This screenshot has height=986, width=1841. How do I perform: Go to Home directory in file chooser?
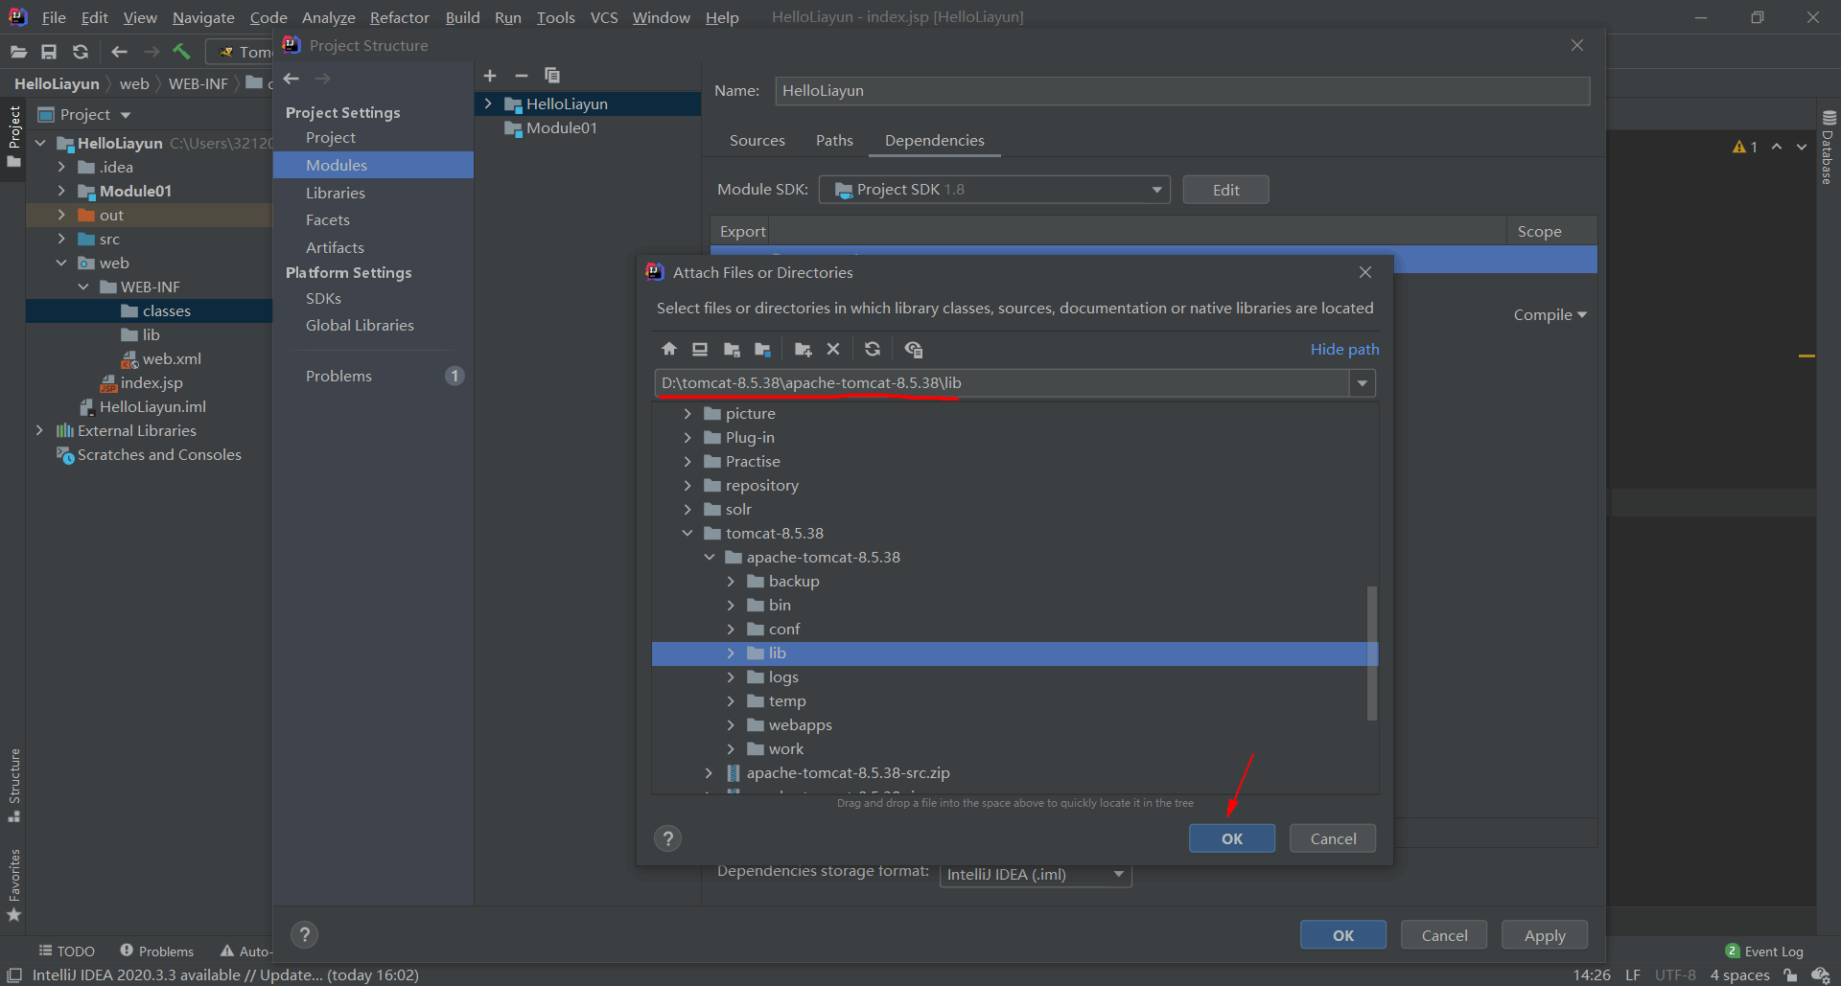click(x=669, y=349)
